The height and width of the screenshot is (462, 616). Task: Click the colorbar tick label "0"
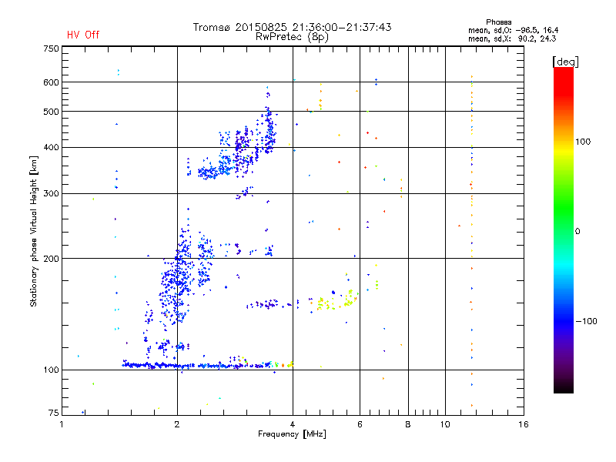coord(577,232)
